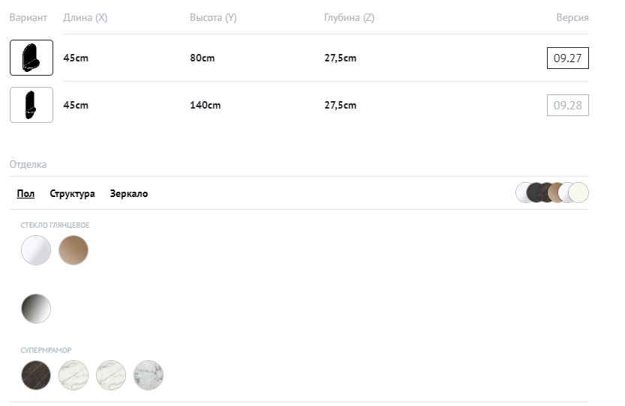Select the 140cm variant thumbnail

click(32, 105)
